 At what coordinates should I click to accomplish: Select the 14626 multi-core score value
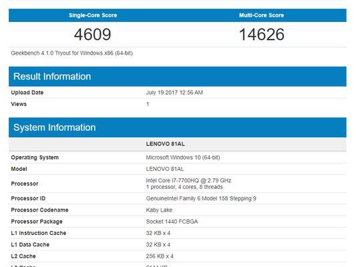pyautogui.click(x=262, y=35)
